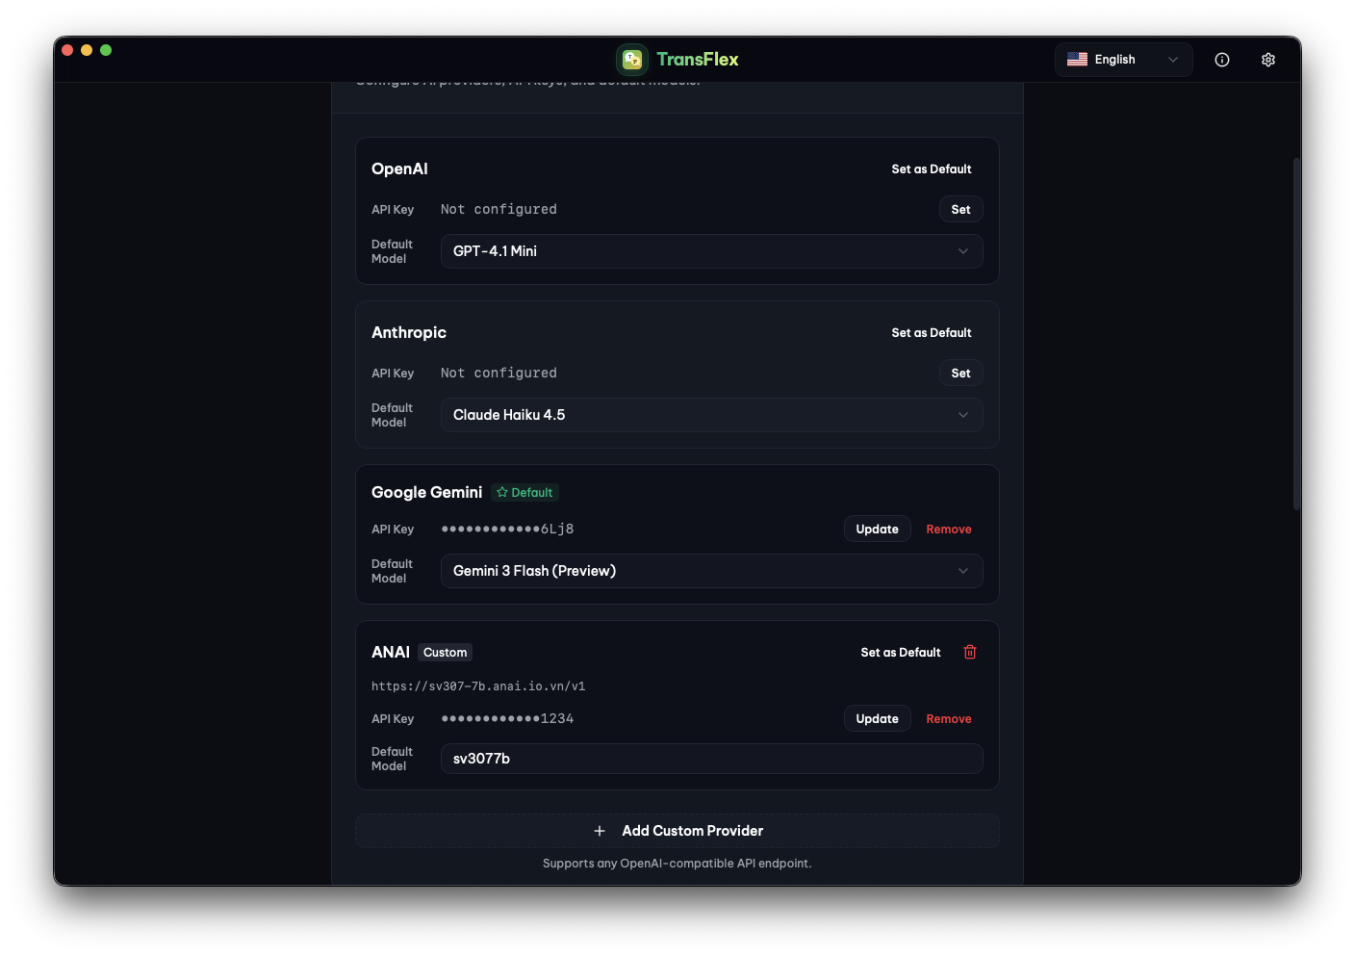
Task: Open the Claude Haiku 4.5 model dropdown
Action: (x=711, y=415)
